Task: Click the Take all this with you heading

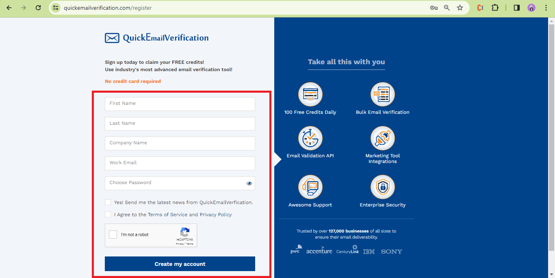Action: click(x=347, y=62)
